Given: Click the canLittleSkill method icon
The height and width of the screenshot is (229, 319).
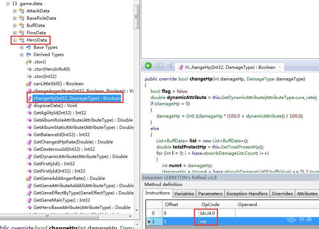Looking at the screenshot, I should click(29, 84).
